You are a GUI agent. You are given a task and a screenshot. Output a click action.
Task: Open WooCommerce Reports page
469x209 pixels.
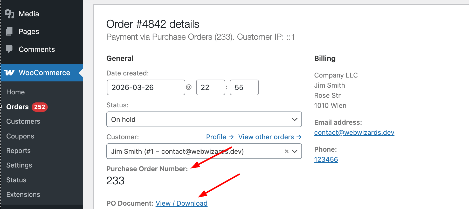18,151
